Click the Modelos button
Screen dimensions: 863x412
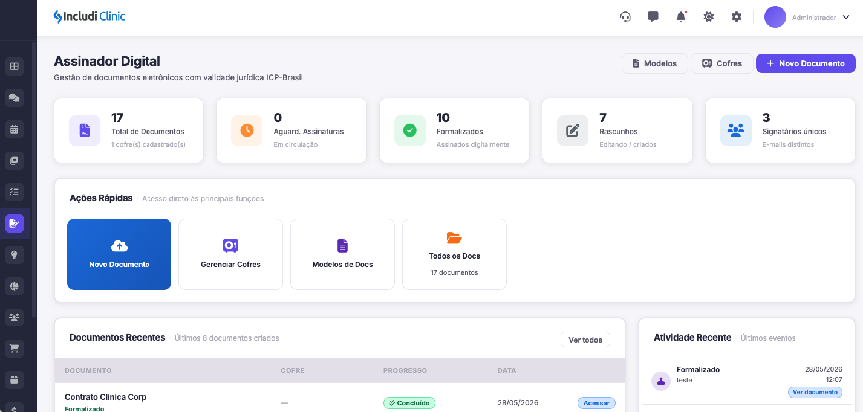coord(655,63)
